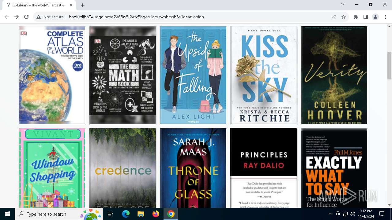Open the volume control tray icon
The width and height of the screenshot is (392, 220).
click(352, 214)
